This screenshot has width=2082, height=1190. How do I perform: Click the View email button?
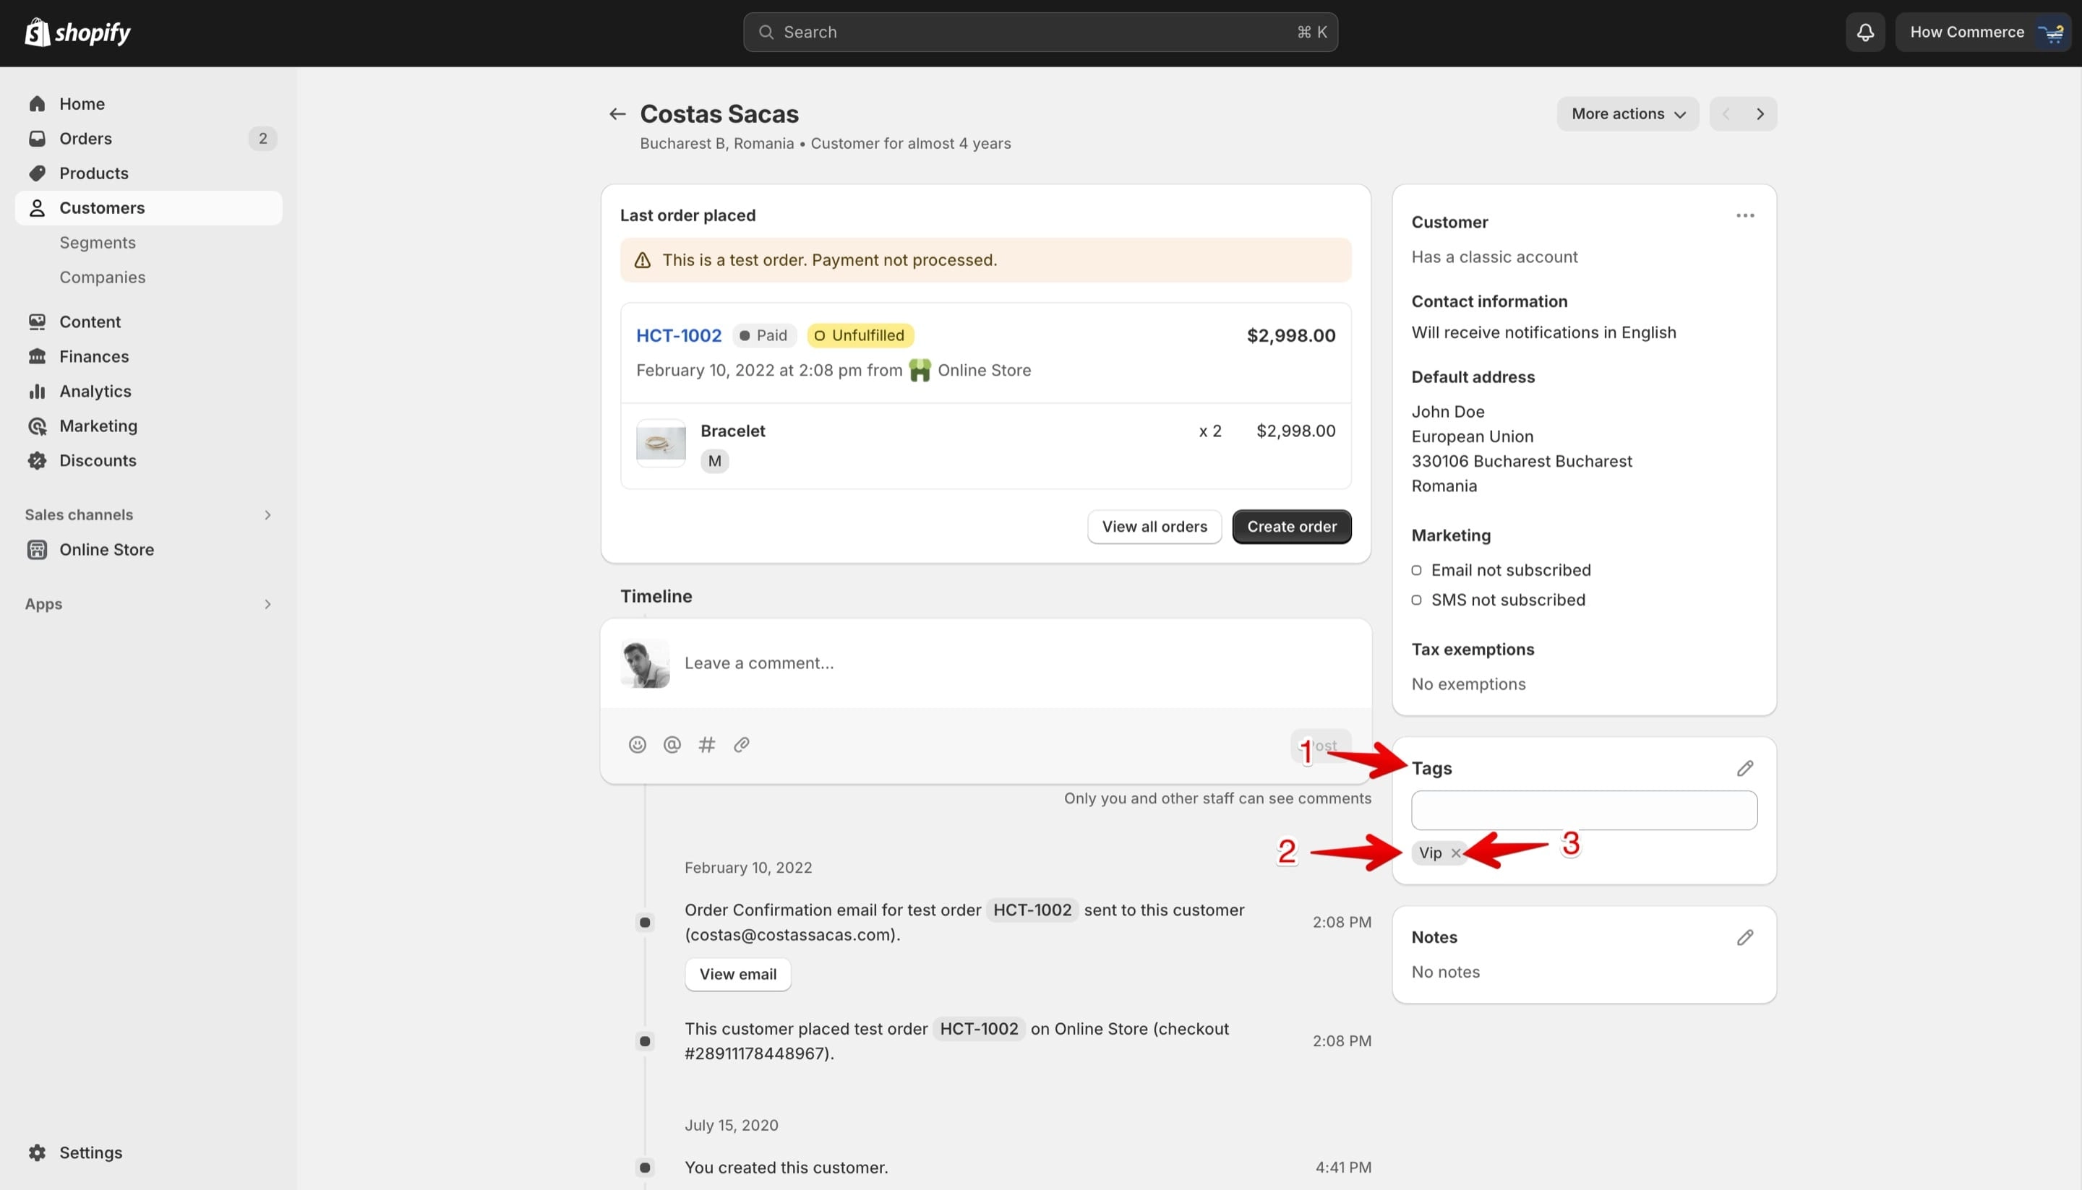(737, 974)
